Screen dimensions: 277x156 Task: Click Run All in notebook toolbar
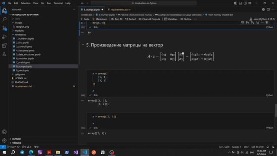click(117, 19)
